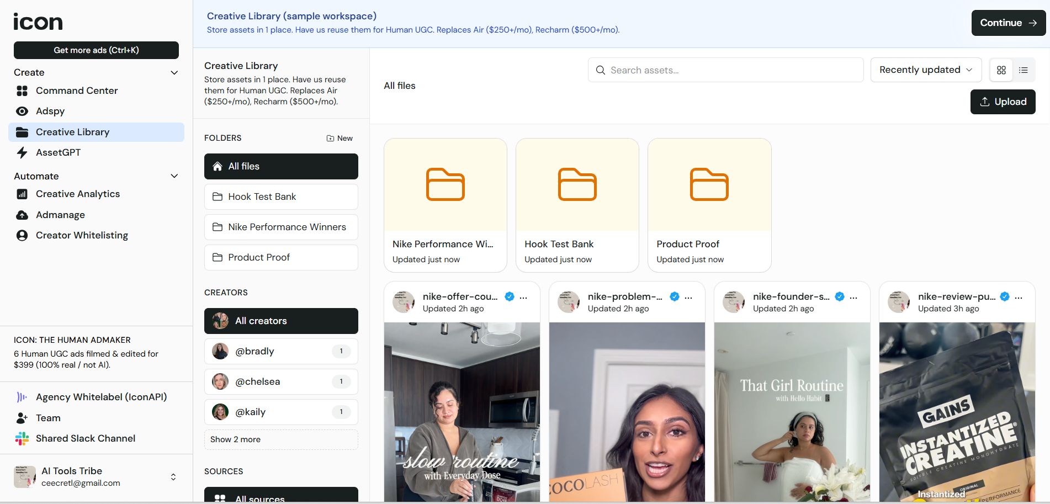
Task: Click the icon logo in the sidebar
Action: click(38, 22)
